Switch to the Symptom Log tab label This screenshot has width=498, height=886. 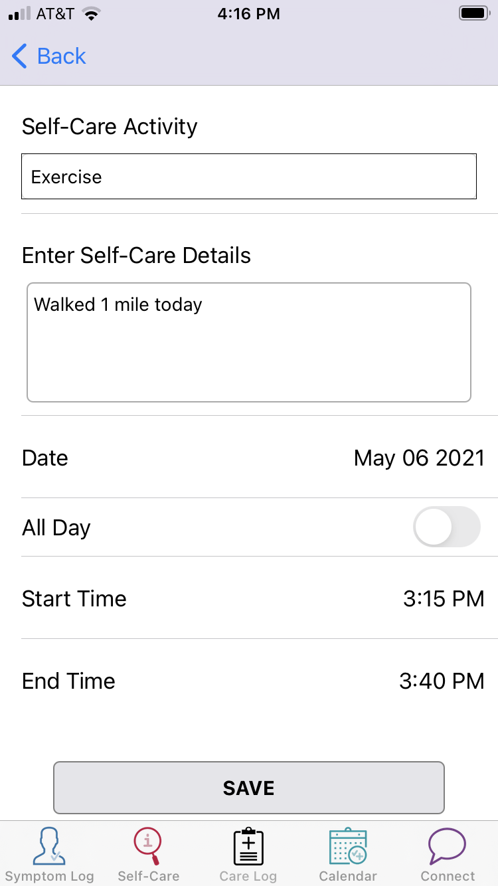coord(50,876)
